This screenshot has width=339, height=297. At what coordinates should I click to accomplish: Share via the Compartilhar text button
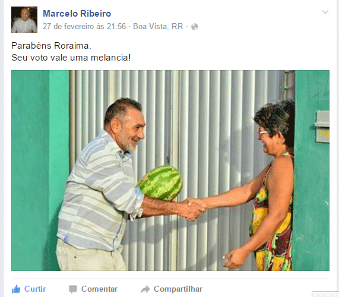[x=178, y=289]
